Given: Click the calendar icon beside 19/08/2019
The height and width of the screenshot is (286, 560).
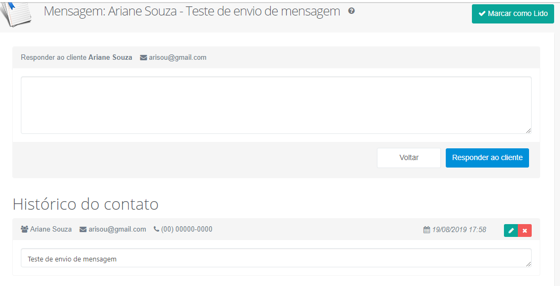Looking at the screenshot, I should pos(427,229).
